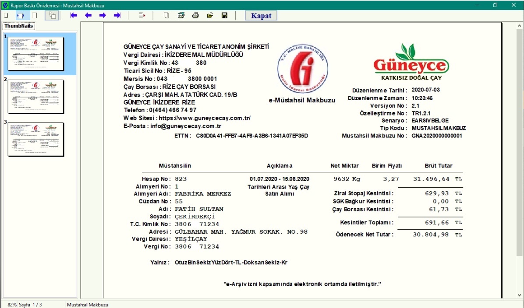This screenshot has height=308, width=524.
Task: Switch to the ThumbNails tab
Action: coord(19,26)
